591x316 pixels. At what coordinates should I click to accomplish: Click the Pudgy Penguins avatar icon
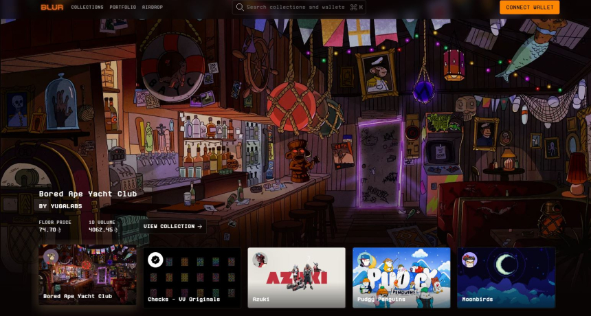tap(365, 260)
